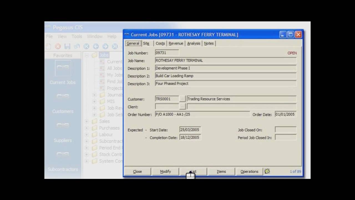Click the Modify button
355x200 pixels.
(165, 171)
